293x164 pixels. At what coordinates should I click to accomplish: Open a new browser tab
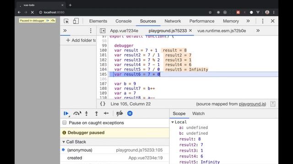tap(70, 5)
